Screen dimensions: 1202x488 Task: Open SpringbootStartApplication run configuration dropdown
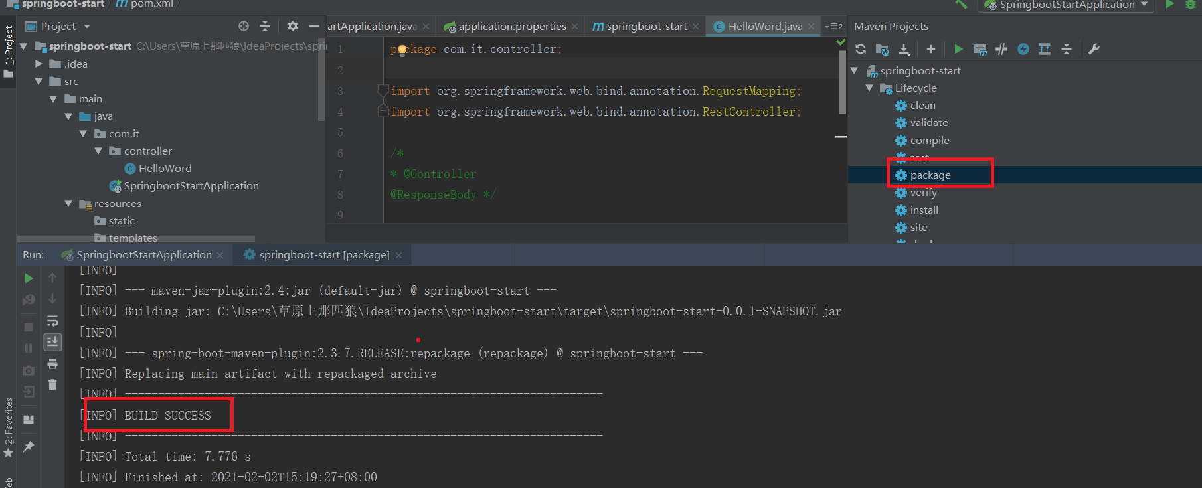[x=1066, y=5]
